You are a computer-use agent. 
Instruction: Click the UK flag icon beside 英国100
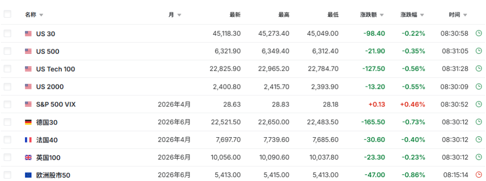[x=28, y=158]
